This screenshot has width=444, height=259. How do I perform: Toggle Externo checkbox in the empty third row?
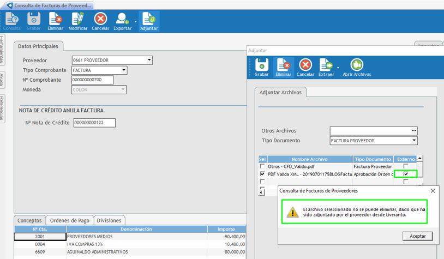406,182
